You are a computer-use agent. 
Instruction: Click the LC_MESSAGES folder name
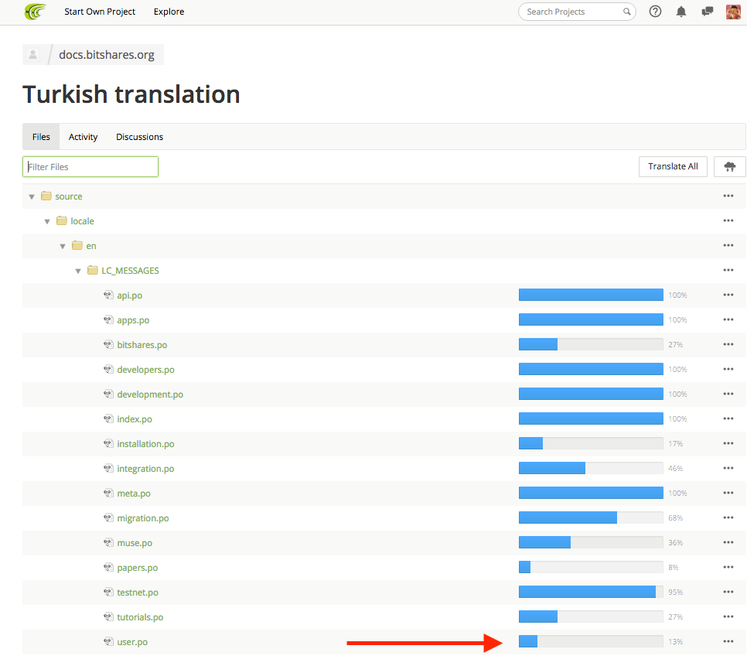(x=130, y=271)
